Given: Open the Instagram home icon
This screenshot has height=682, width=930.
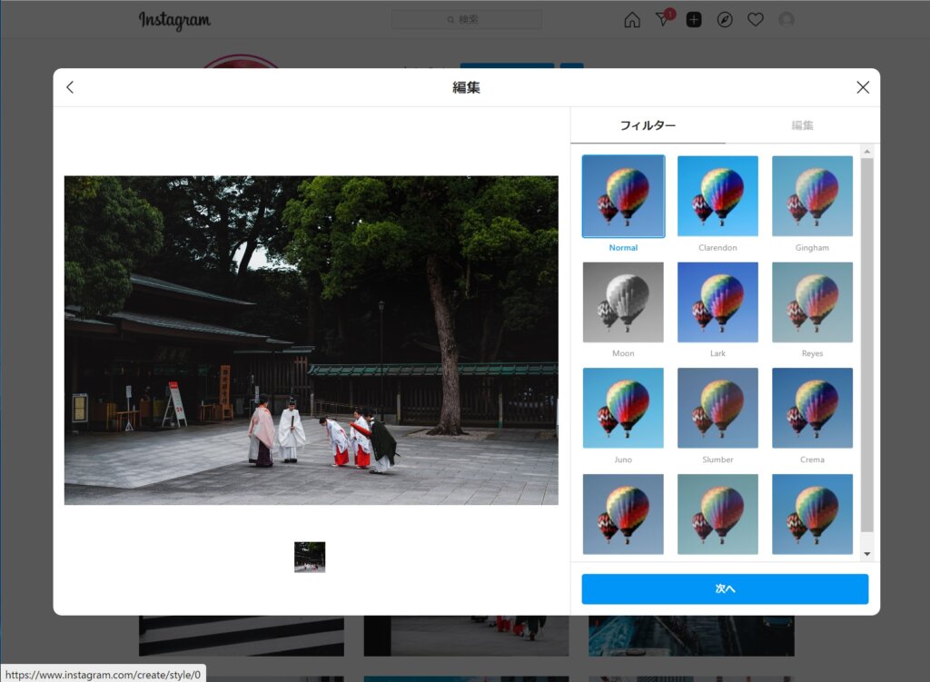Looking at the screenshot, I should [x=632, y=20].
